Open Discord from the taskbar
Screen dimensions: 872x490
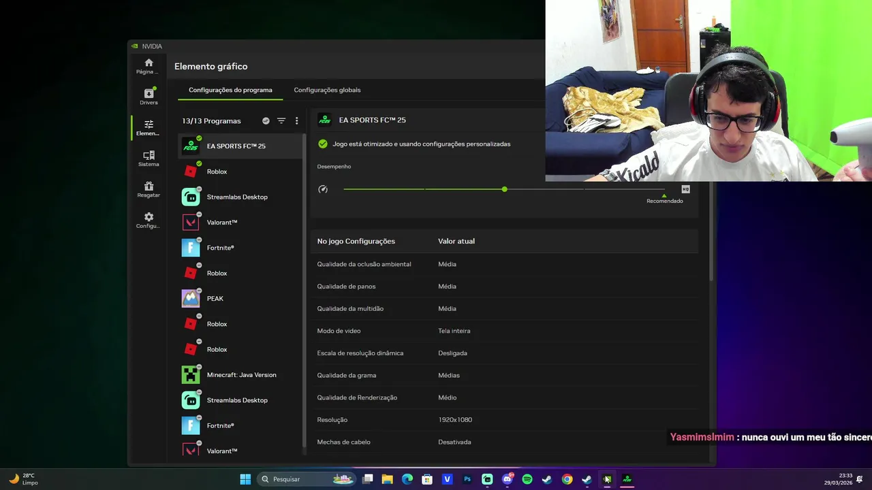[x=507, y=479]
